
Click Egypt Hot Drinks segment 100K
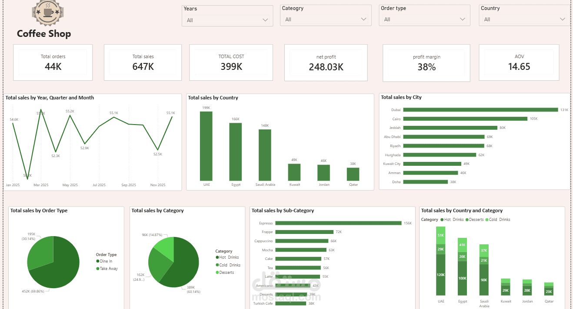(x=462, y=278)
